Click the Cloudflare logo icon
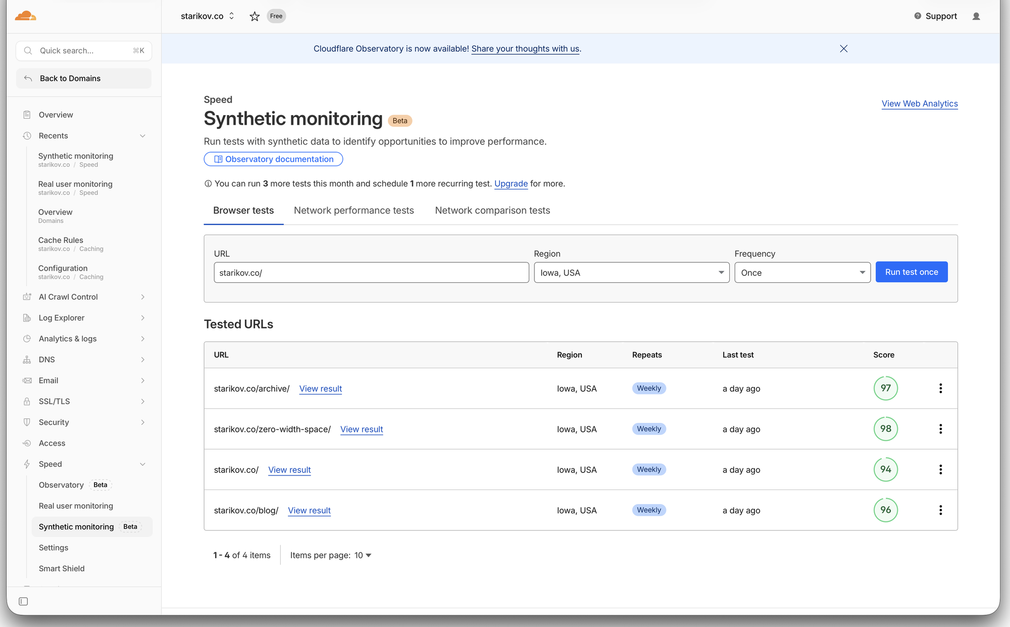Screen dimensions: 1010x627 click(25, 16)
